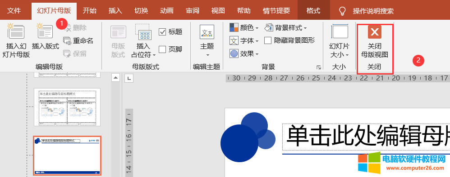This screenshot has width=450, height=177.
Task: Open the Effects (效果) dropdown
Action: 244,53
